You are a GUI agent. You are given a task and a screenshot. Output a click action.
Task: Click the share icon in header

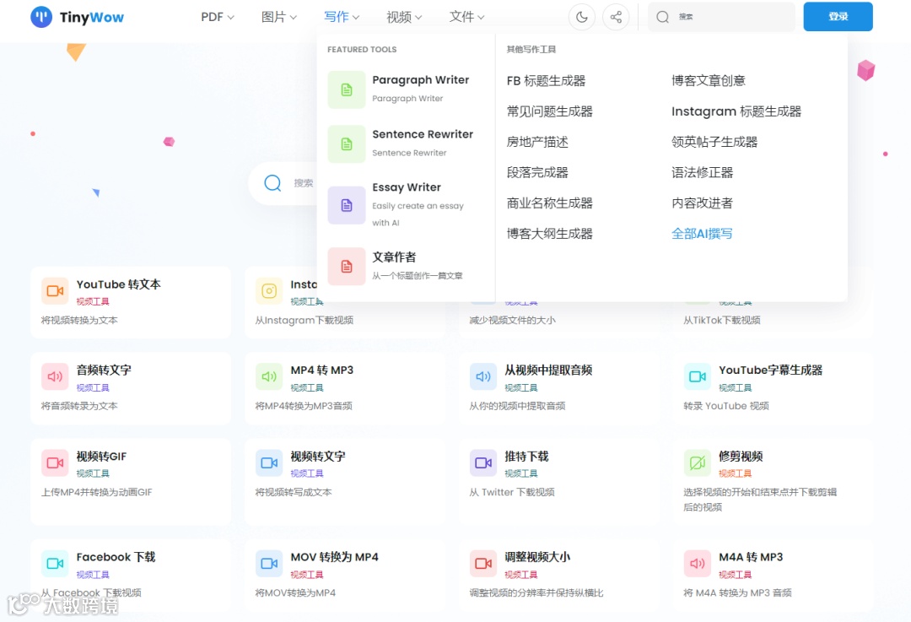[x=616, y=17]
